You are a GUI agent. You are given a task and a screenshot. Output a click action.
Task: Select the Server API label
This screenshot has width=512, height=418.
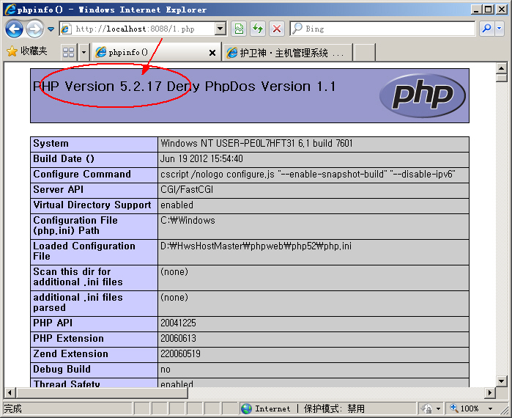tap(58, 189)
